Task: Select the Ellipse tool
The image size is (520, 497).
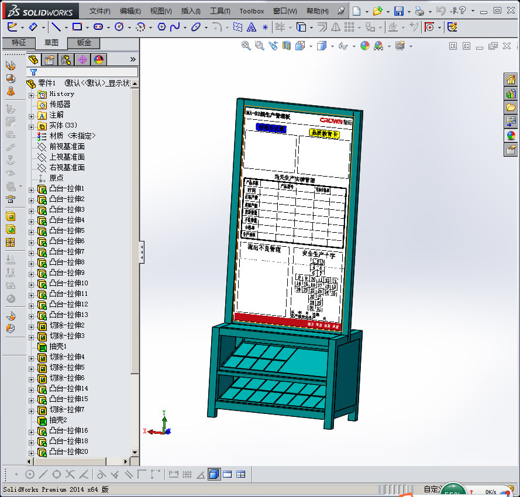Action: pos(196,27)
